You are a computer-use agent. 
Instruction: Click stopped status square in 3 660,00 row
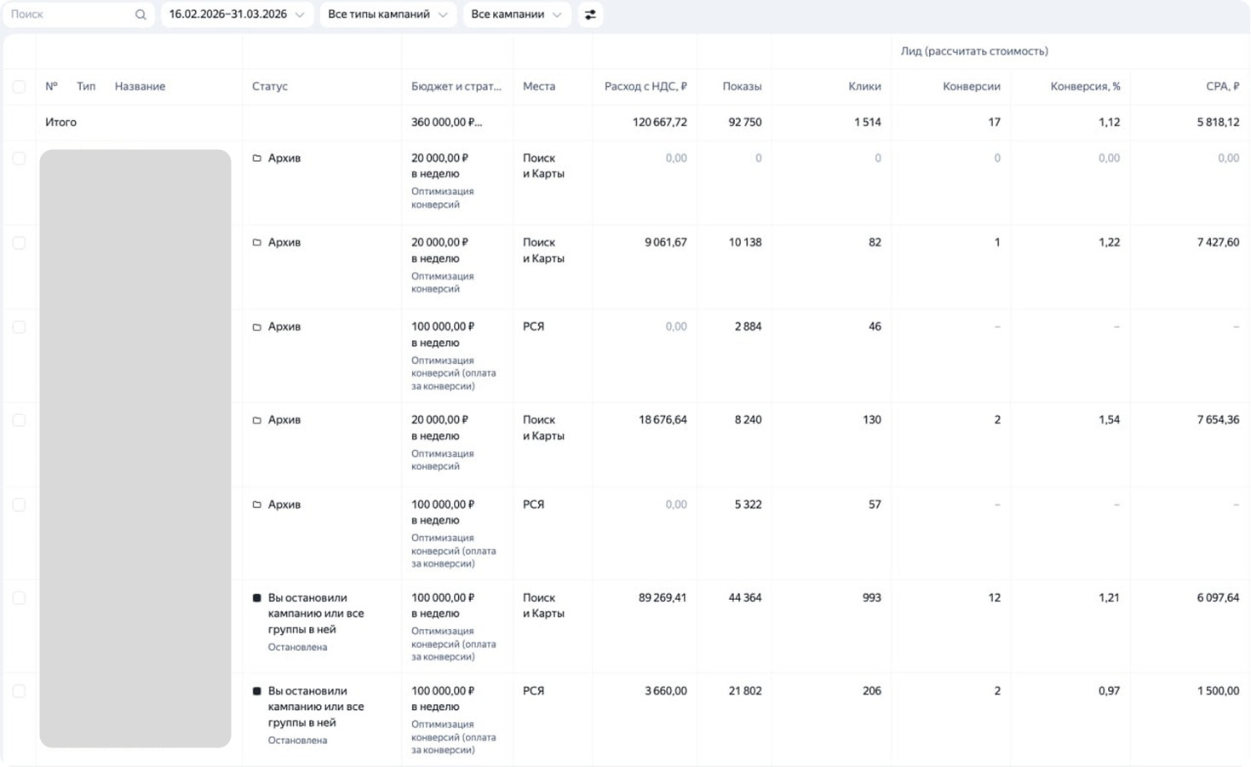[256, 691]
